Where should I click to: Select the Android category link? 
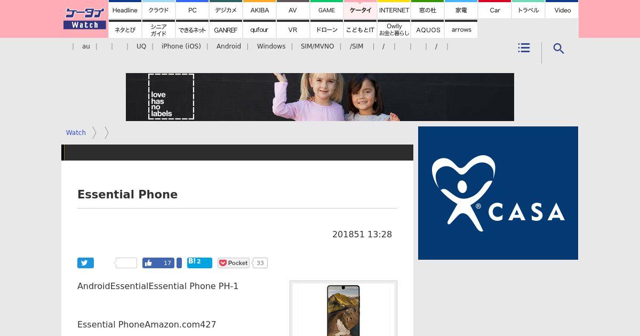click(229, 46)
